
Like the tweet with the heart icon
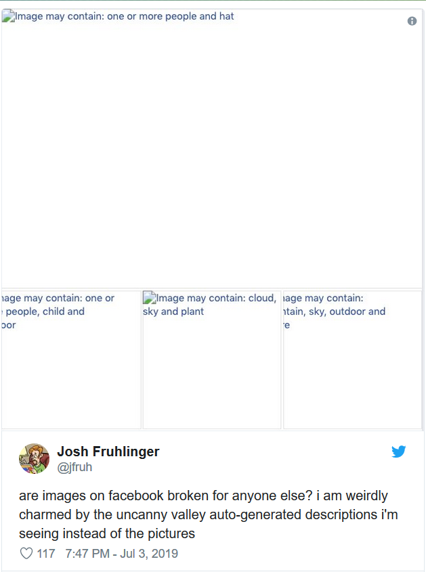pos(26,553)
